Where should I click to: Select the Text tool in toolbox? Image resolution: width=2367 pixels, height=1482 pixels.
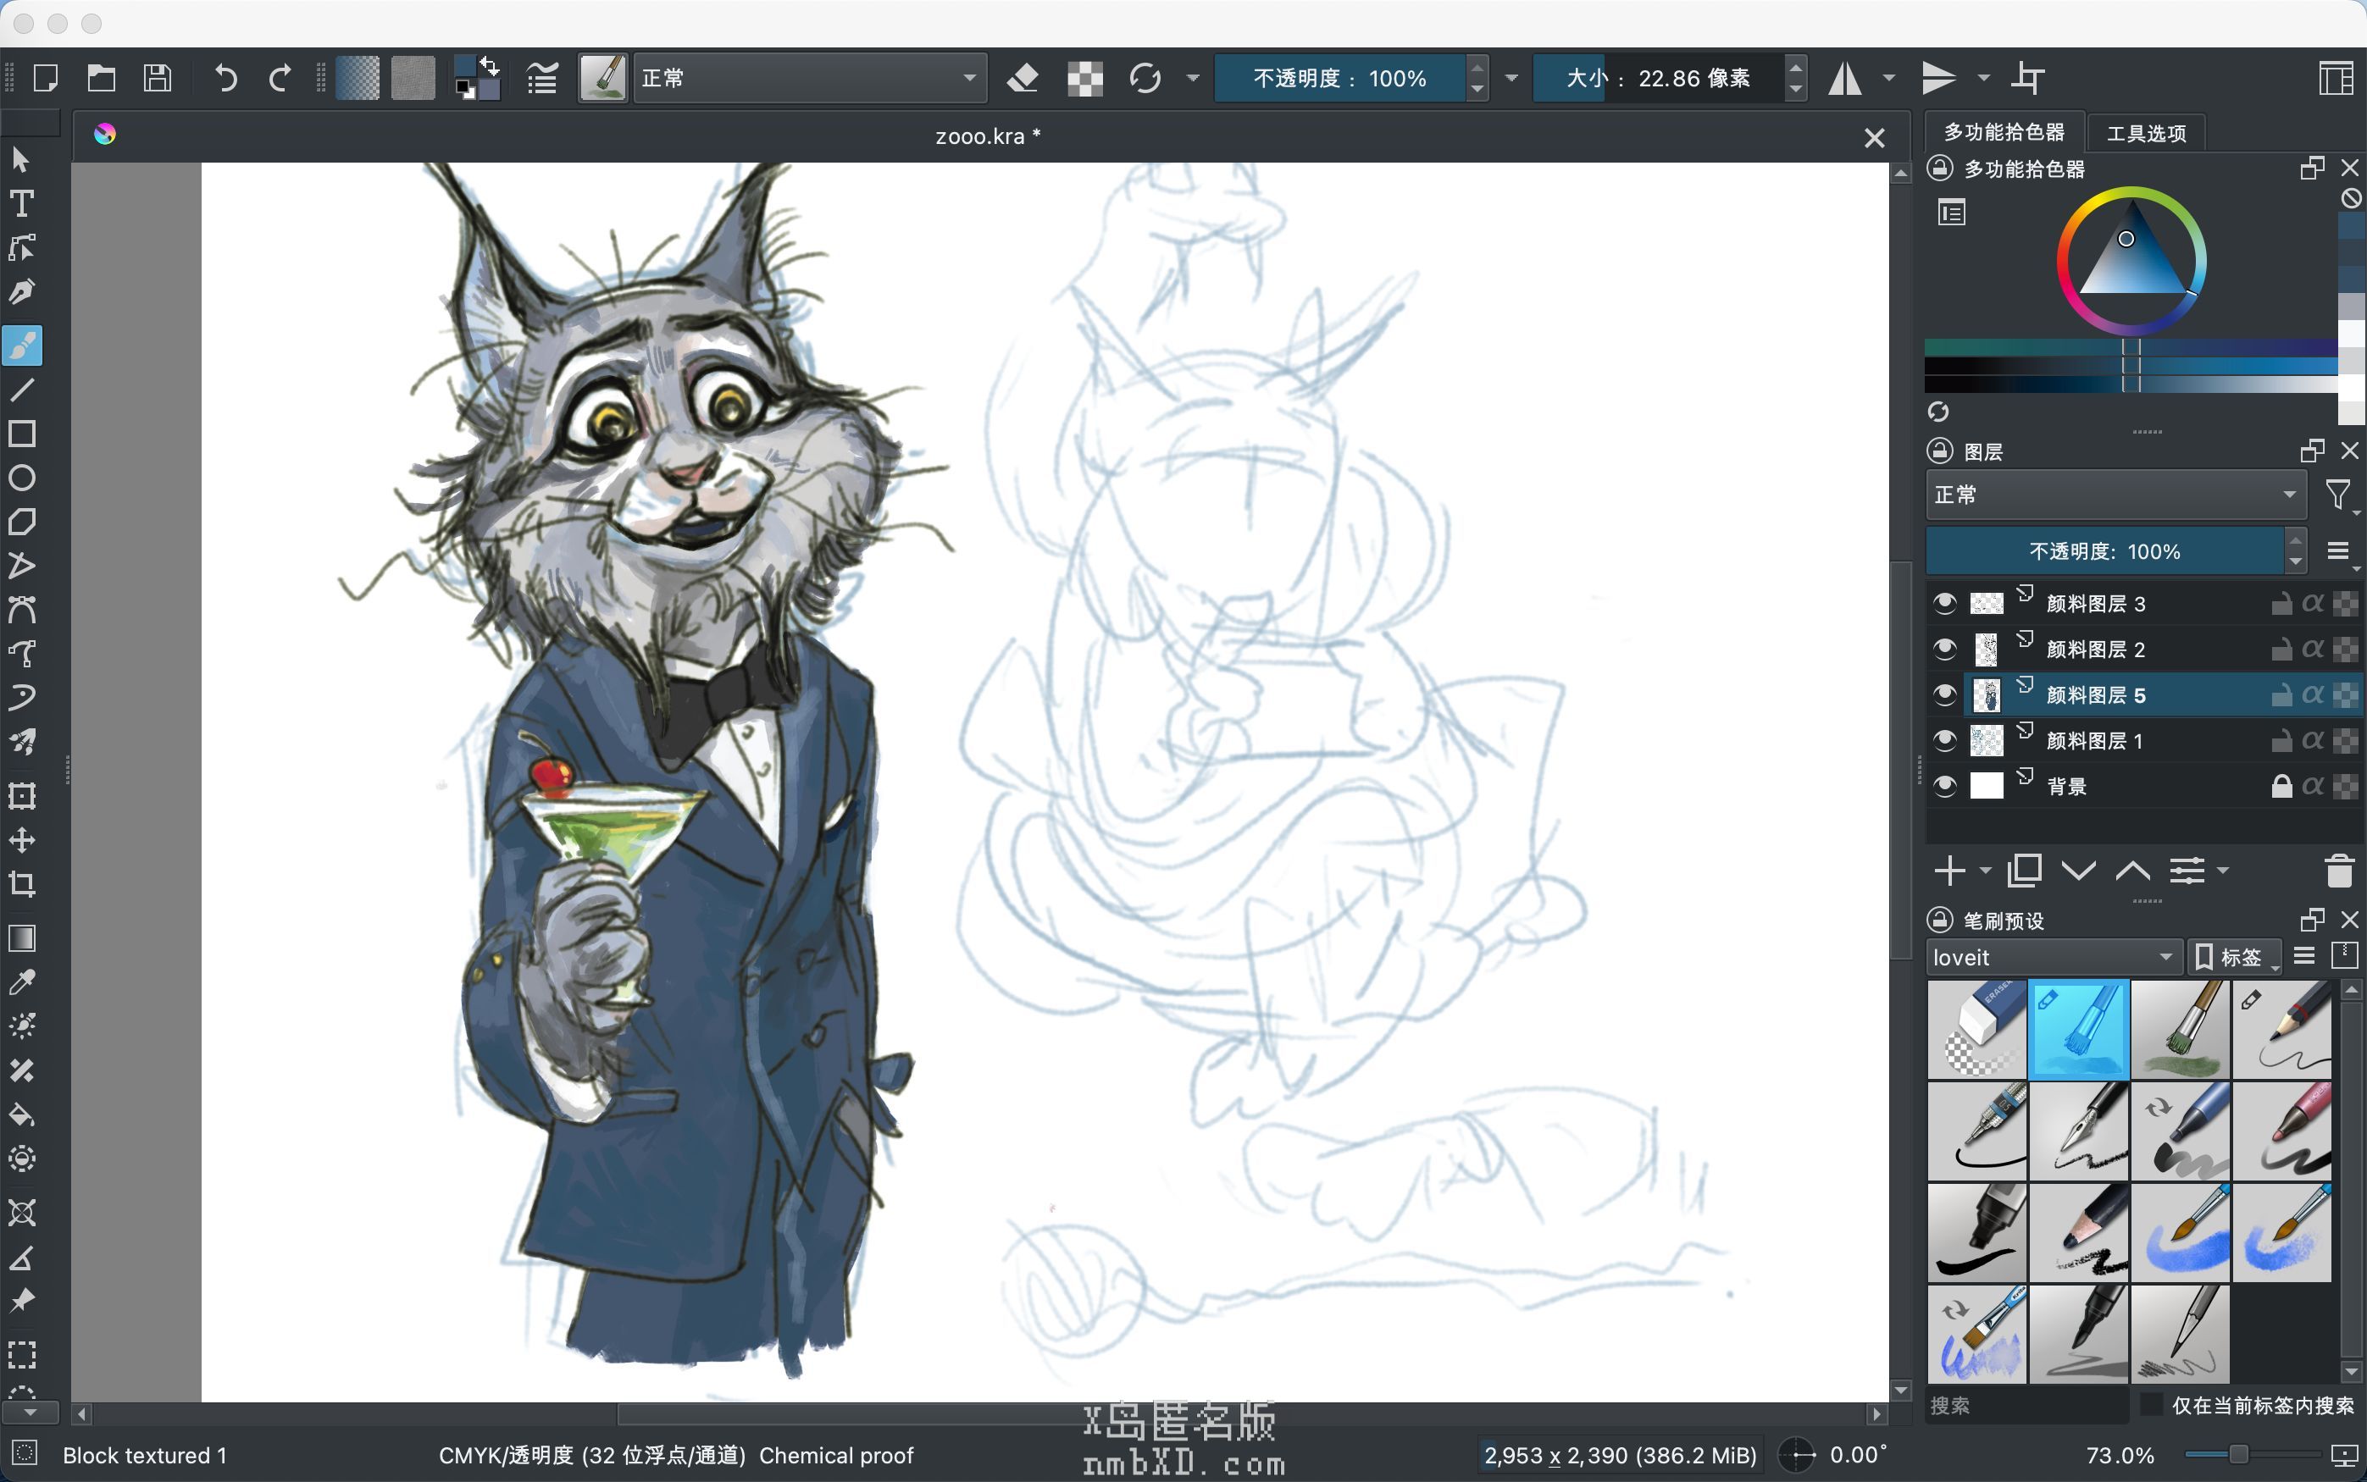click(x=21, y=204)
